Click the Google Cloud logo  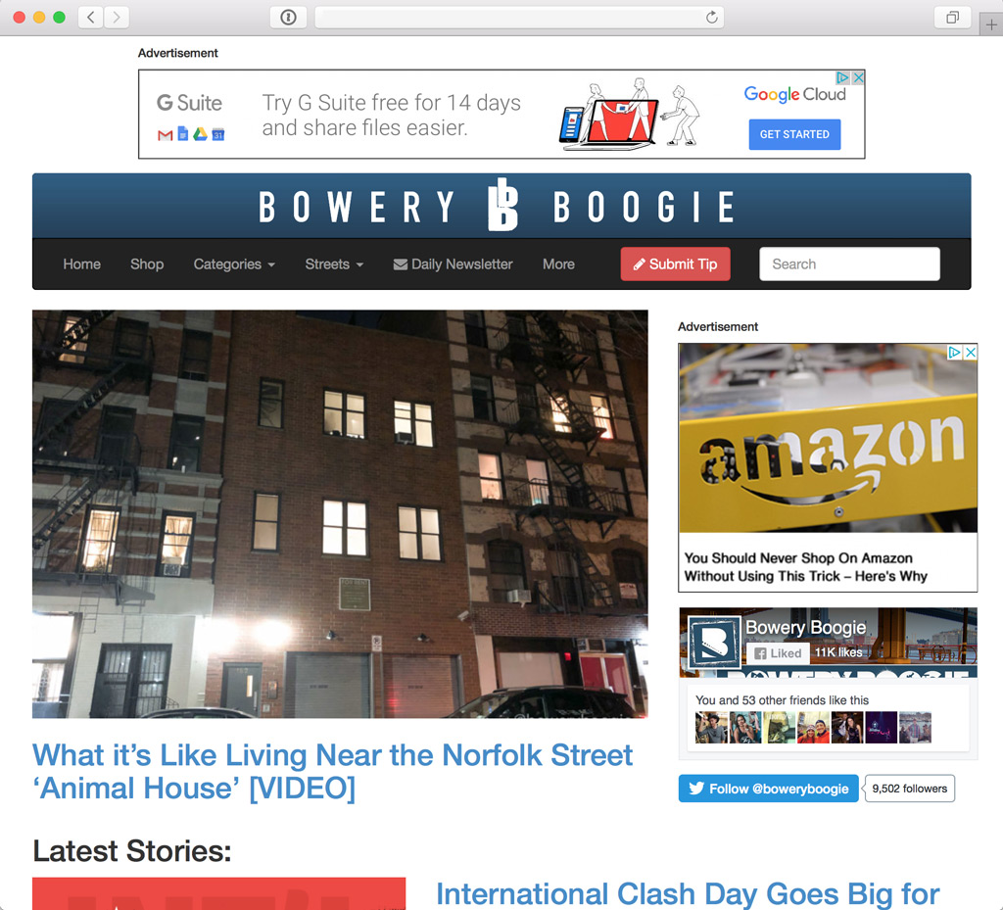pos(794,94)
